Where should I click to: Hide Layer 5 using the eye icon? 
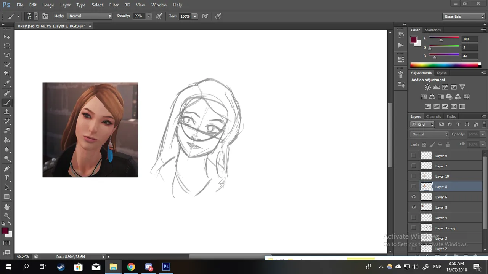[x=414, y=207]
